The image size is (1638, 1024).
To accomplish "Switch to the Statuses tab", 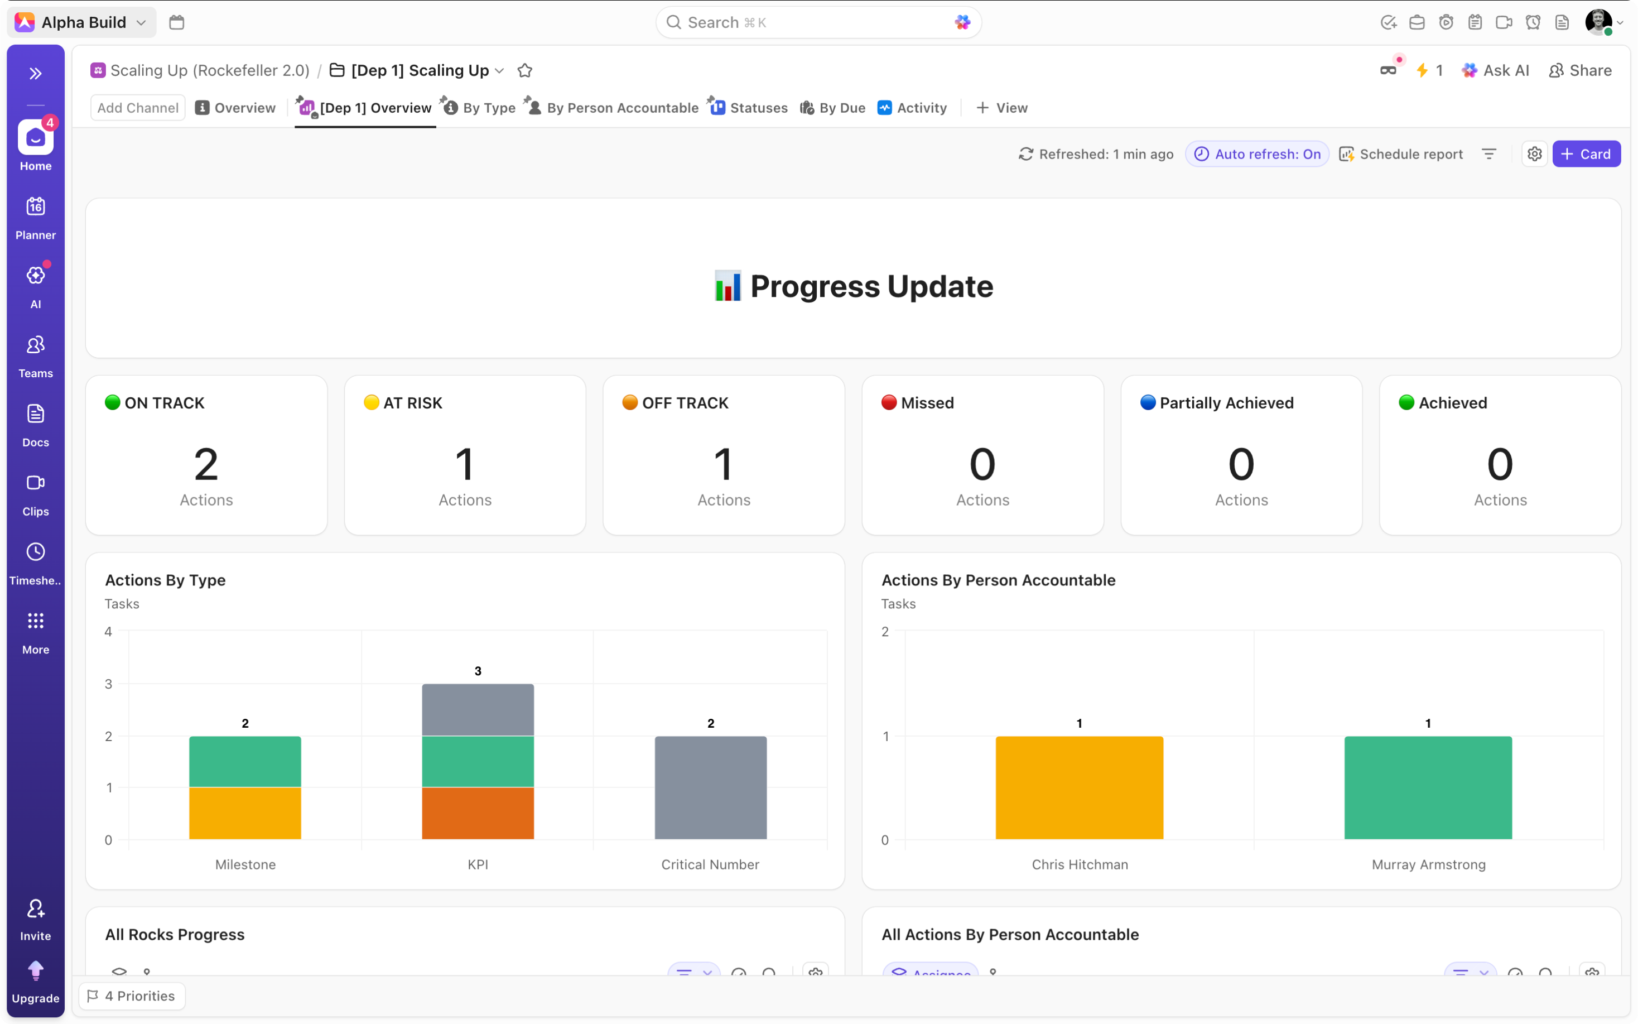I will pos(758,108).
